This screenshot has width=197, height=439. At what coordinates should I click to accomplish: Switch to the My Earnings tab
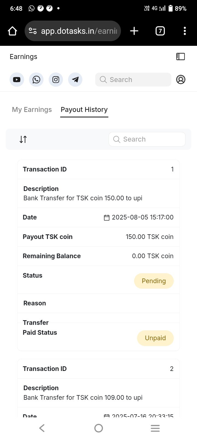[32, 110]
